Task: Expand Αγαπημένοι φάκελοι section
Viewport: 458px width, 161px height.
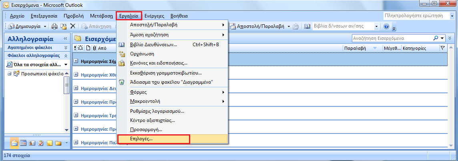Action: click(x=65, y=48)
